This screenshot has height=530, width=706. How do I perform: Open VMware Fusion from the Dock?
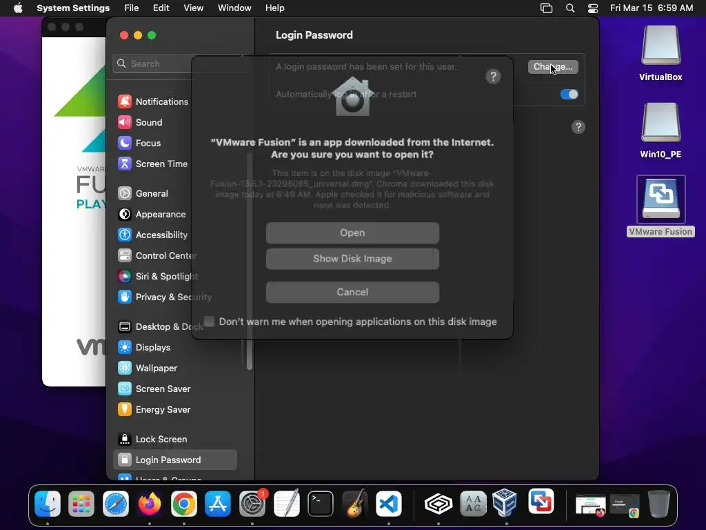(x=541, y=502)
